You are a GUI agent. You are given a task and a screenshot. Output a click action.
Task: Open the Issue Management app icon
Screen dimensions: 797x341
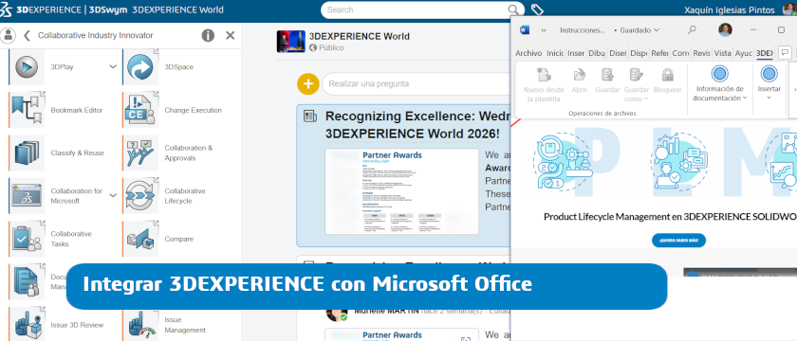click(140, 325)
